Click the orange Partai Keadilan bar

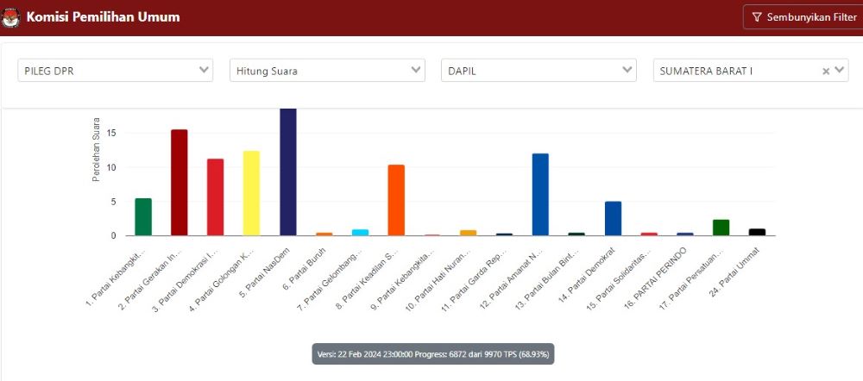pos(396,200)
